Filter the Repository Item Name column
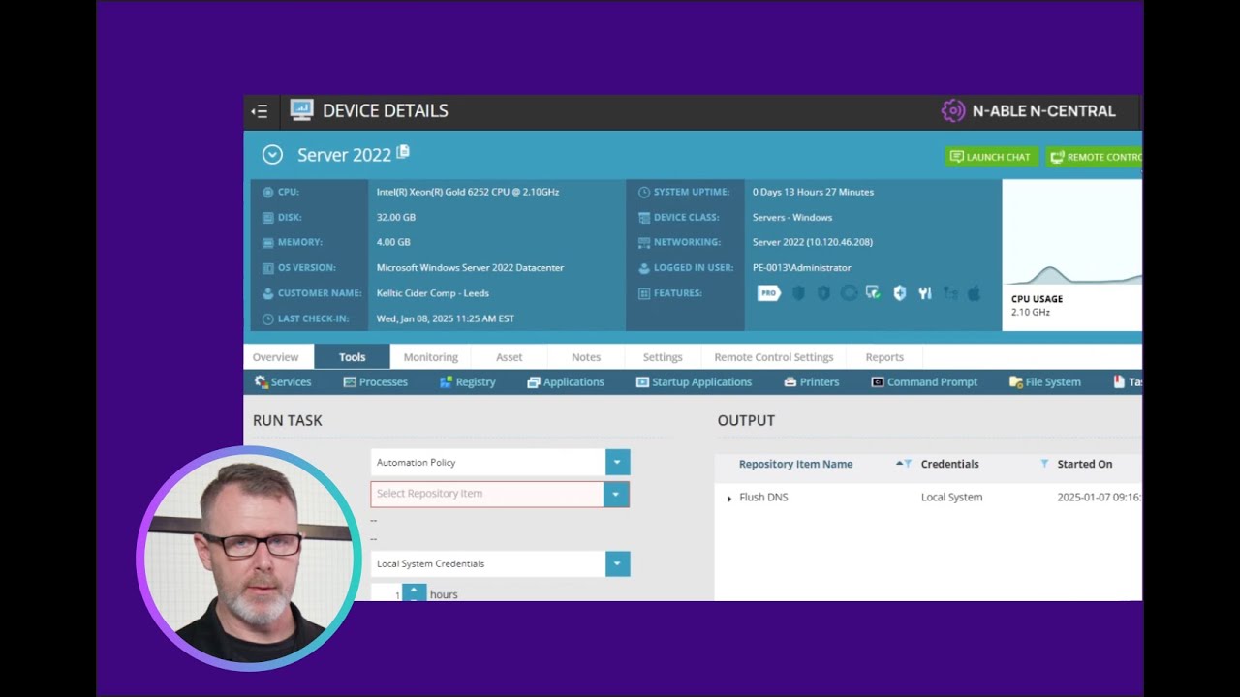The image size is (1240, 697). pyautogui.click(x=908, y=464)
